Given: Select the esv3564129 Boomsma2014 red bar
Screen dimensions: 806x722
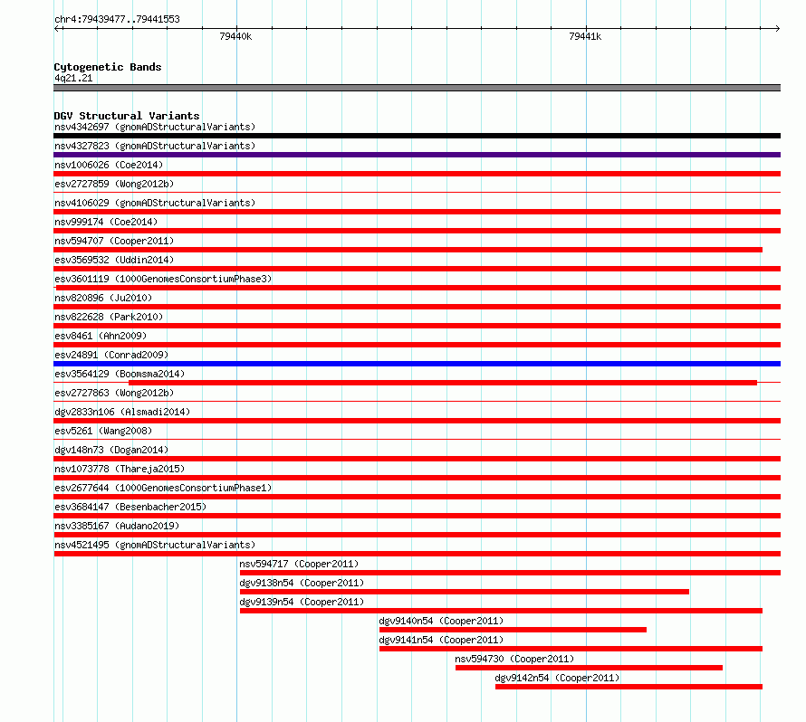Looking at the screenshot, I should [x=443, y=383].
